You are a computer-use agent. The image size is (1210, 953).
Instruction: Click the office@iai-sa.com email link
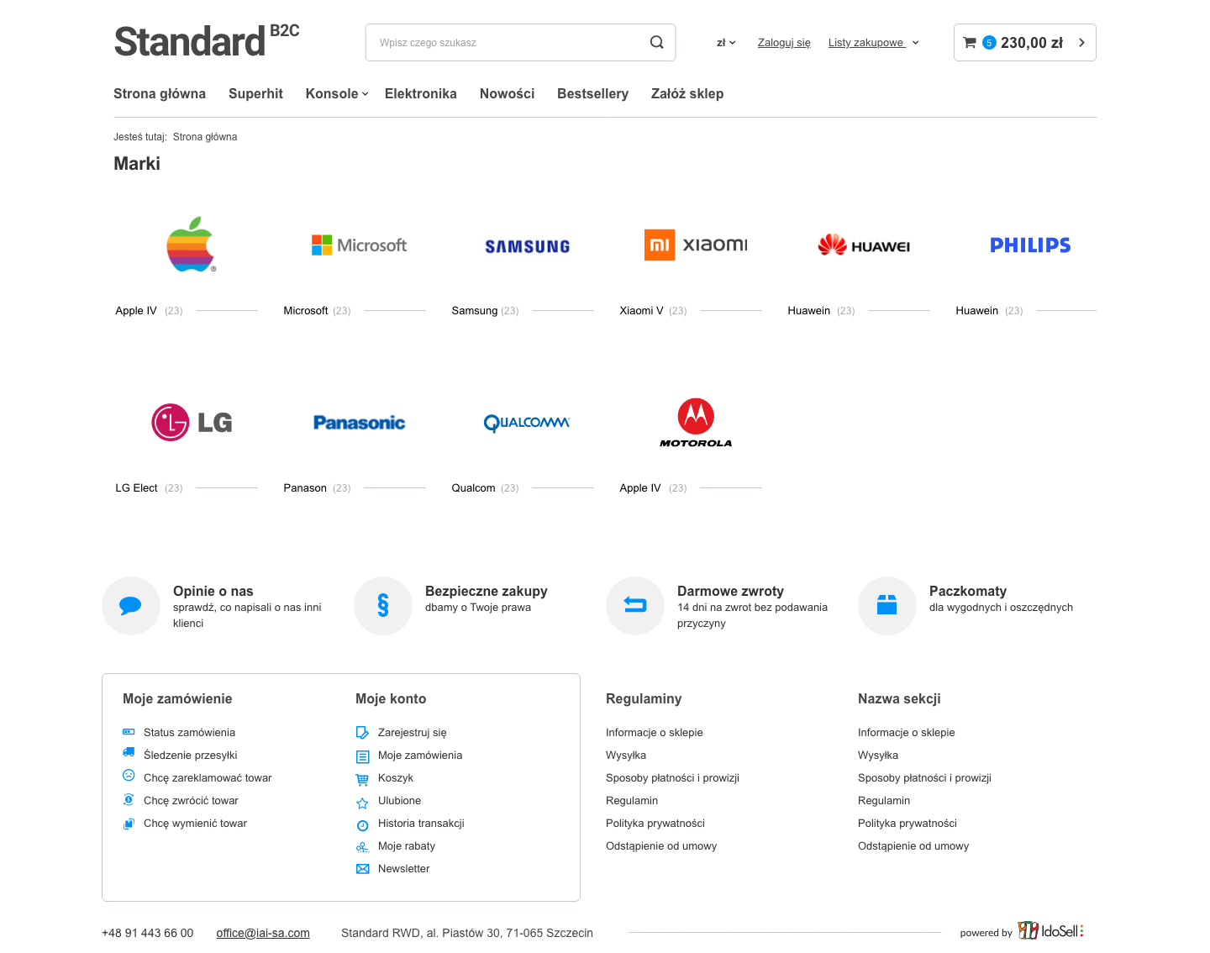click(x=263, y=933)
